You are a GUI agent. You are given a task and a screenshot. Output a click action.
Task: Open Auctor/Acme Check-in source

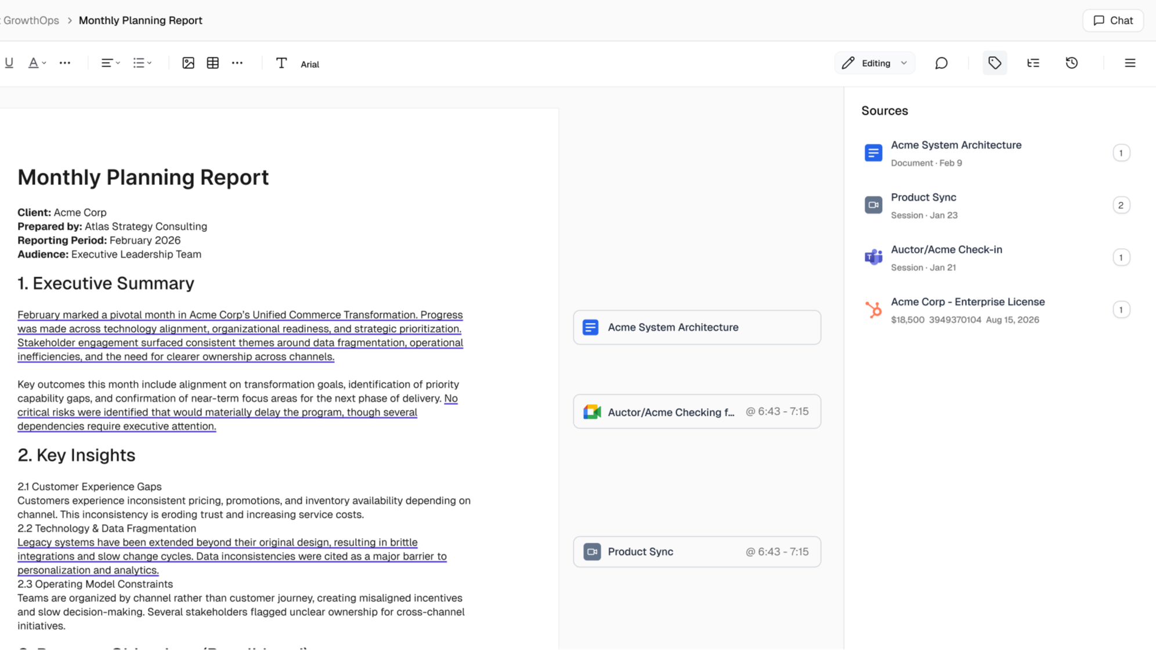[x=997, y=257]
